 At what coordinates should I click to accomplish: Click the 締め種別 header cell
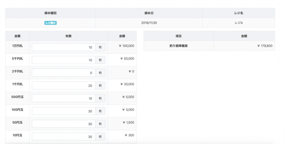click(50, 13)
